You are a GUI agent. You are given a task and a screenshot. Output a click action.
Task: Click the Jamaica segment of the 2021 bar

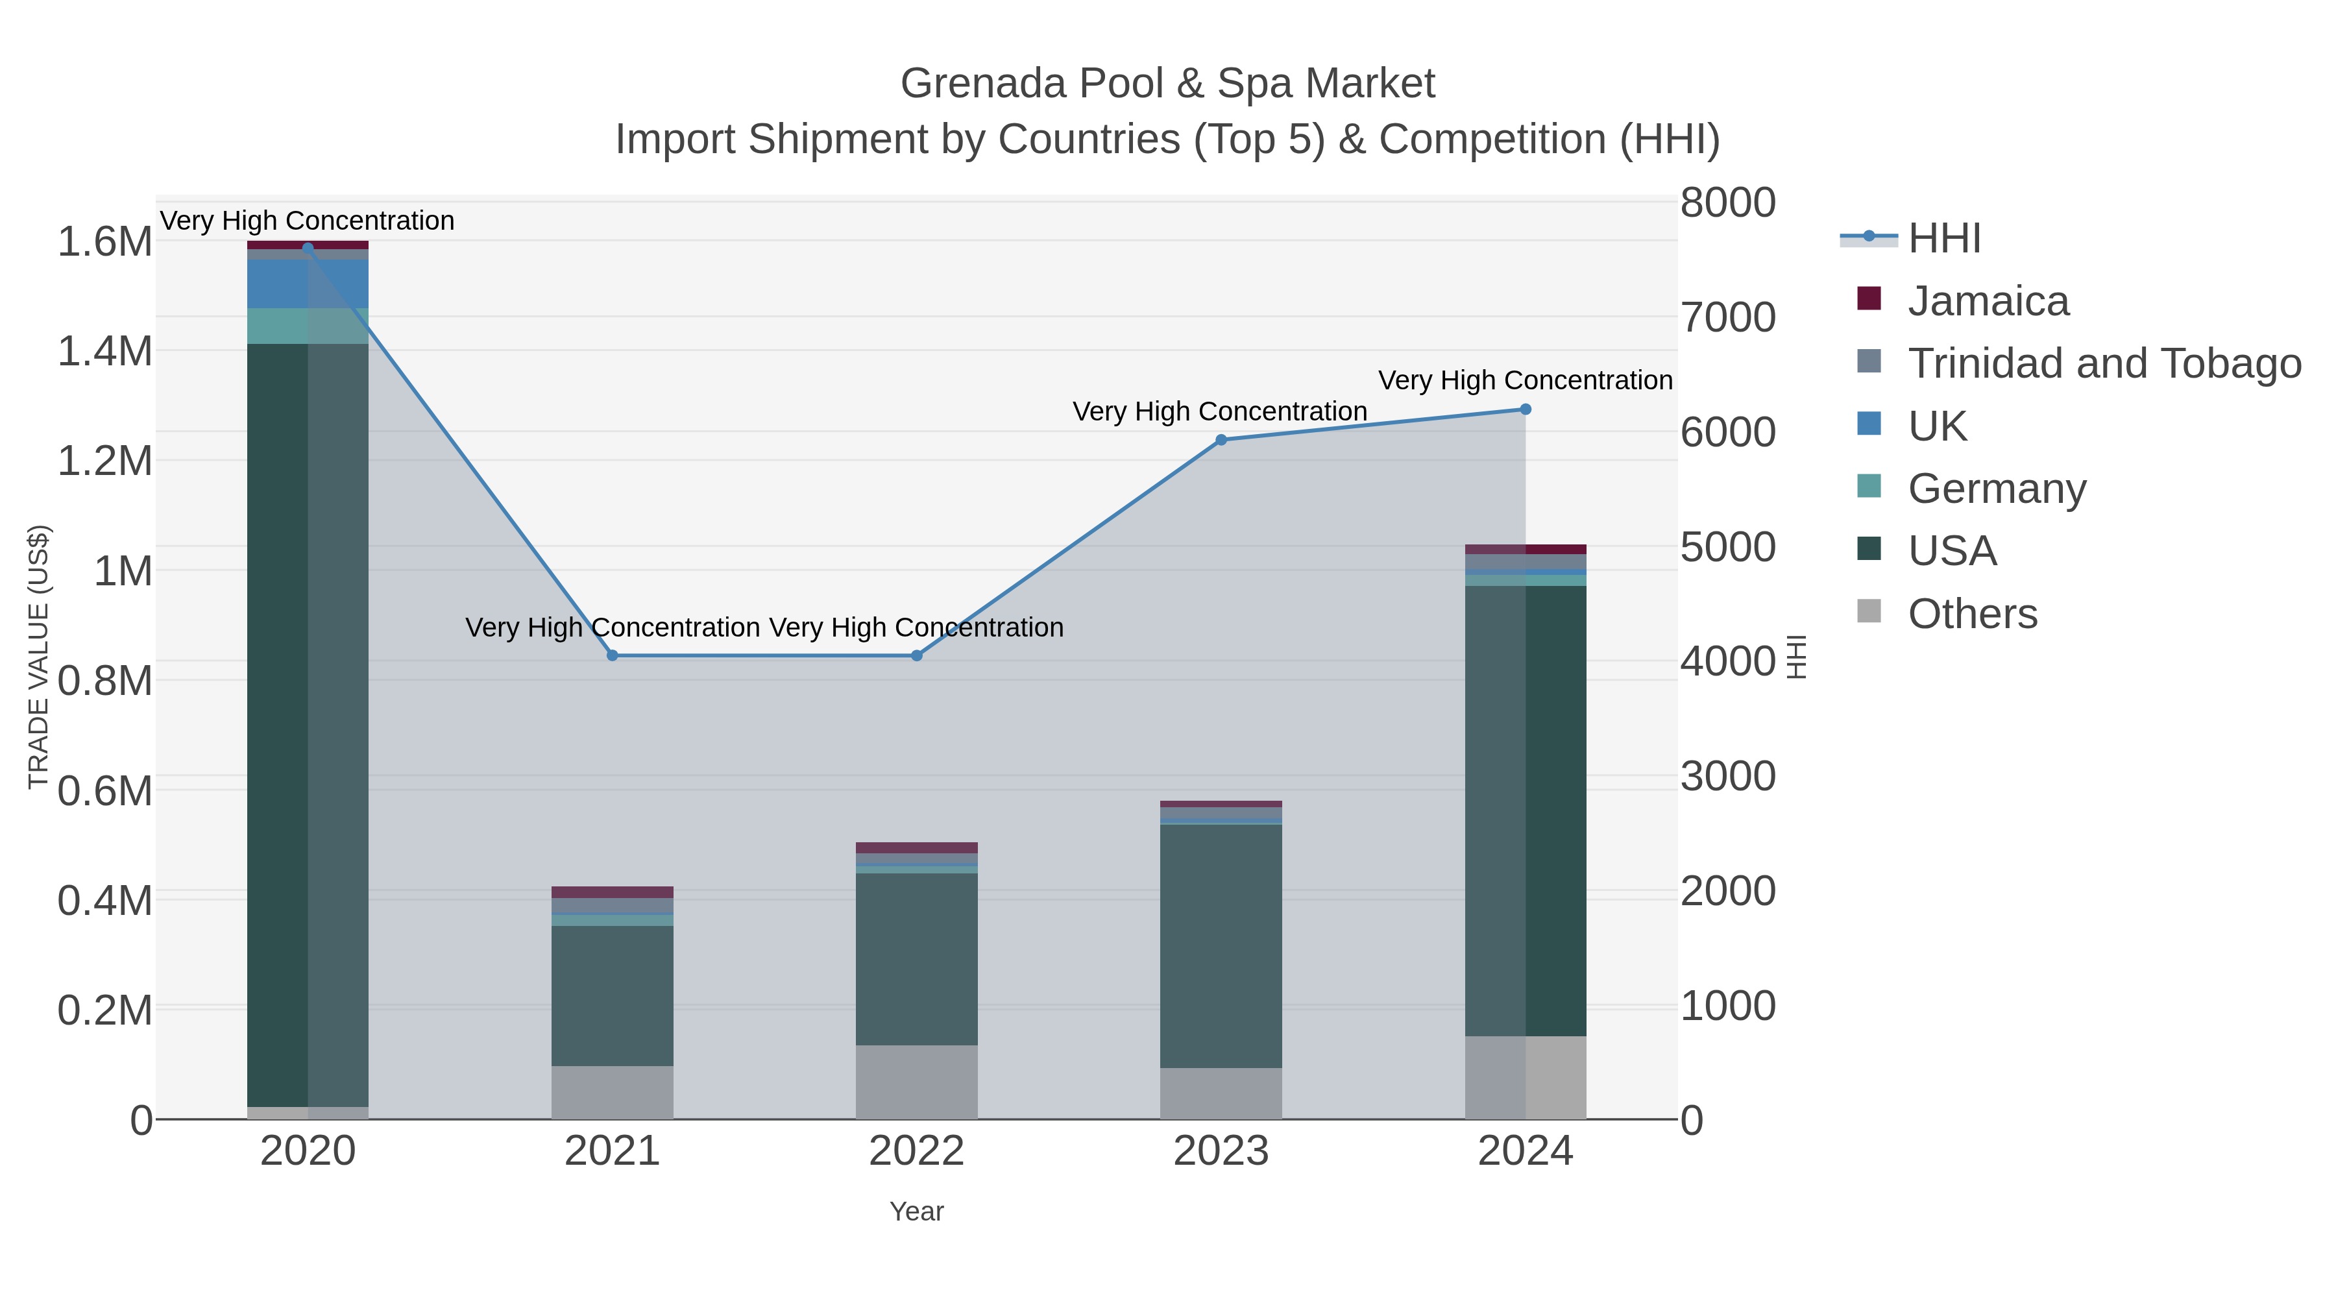click(x=612, y=892)
